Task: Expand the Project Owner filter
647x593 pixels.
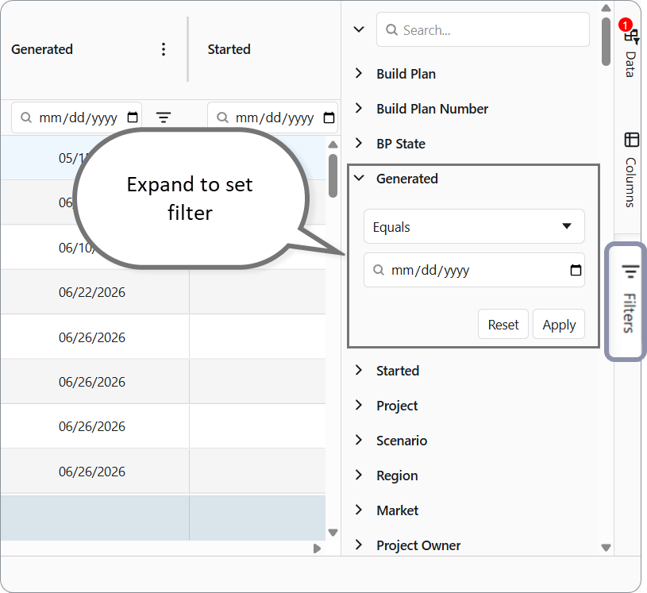Action: (x=359, y=545)
